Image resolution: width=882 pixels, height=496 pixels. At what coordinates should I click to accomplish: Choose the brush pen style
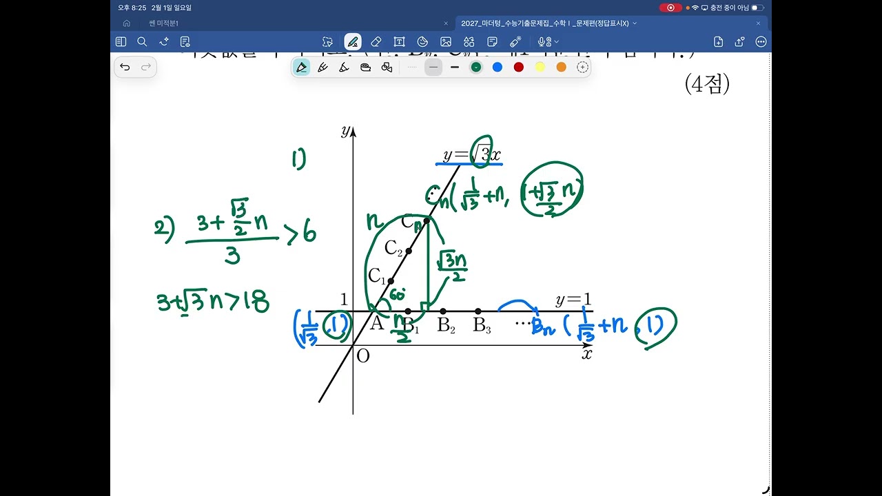344,67
